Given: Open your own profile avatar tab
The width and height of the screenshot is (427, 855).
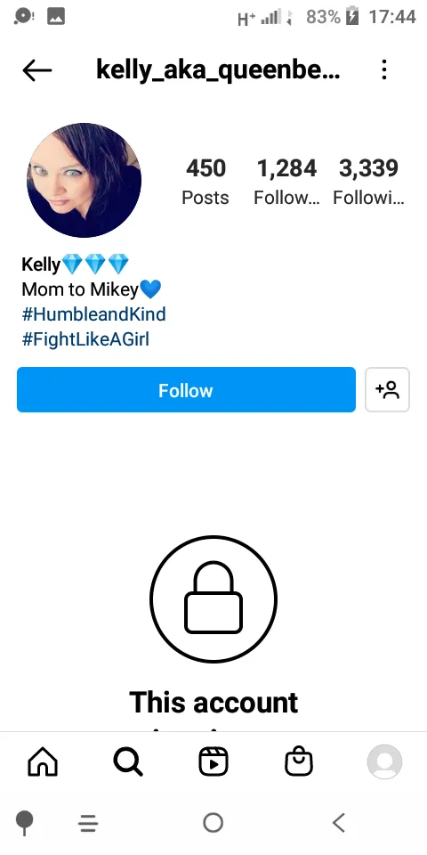Looking at the screenshot, I should coord(384,761).
